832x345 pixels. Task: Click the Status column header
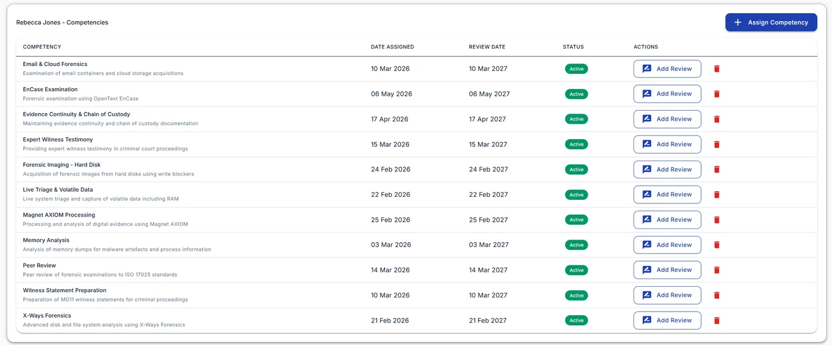573,47
